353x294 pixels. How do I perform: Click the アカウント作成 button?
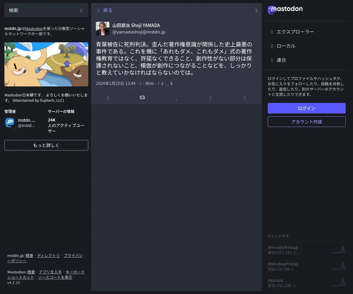(307, 122)
